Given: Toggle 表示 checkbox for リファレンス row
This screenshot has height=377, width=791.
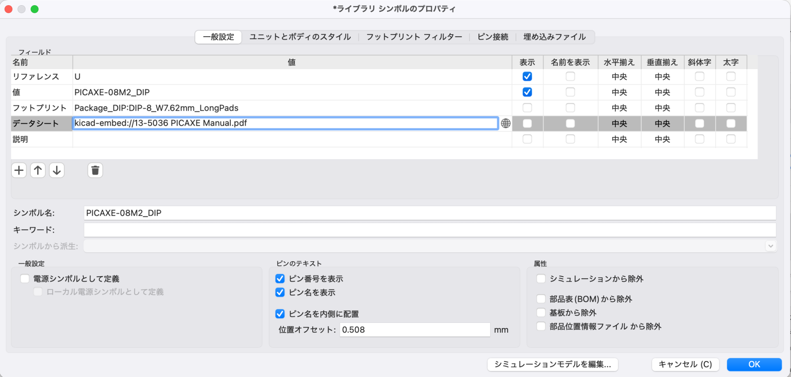Looking at the screenshot, I should [527, 76].
